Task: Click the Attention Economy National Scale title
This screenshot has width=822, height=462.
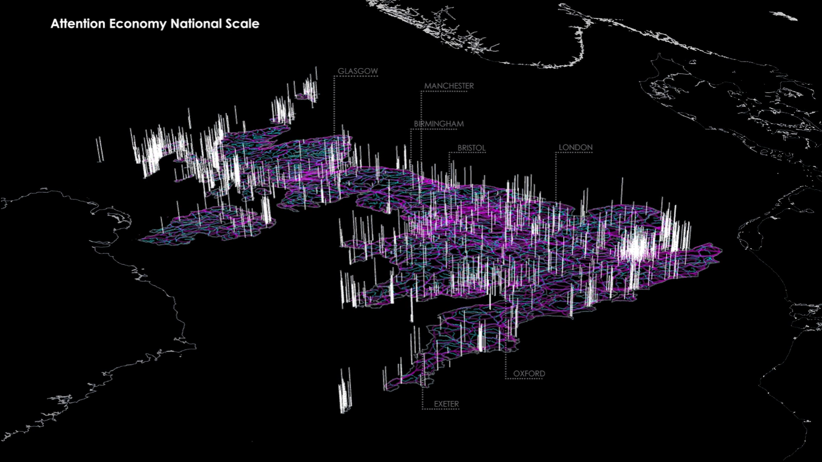Action: click(x=154, y=24)
